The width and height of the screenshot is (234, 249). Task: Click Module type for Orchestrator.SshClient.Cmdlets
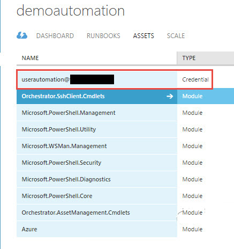pos(192,96)
